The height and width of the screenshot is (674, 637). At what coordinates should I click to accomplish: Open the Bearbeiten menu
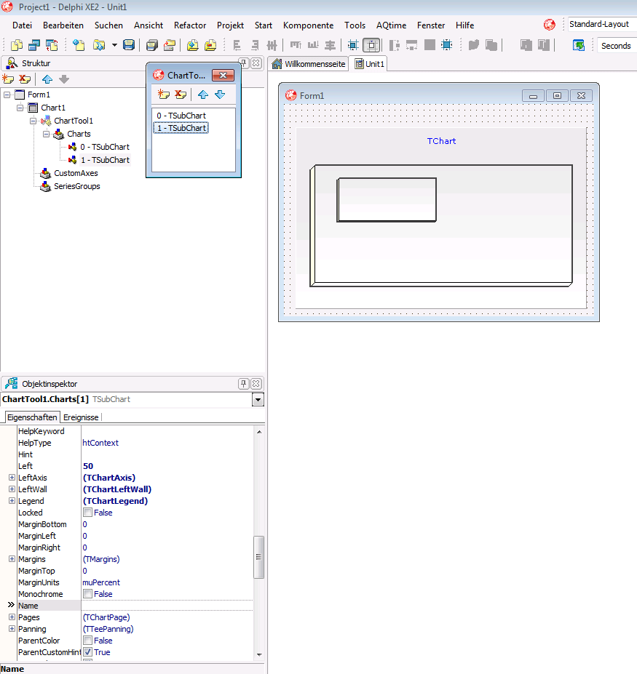pyautogui.click(x=63, y=25)
